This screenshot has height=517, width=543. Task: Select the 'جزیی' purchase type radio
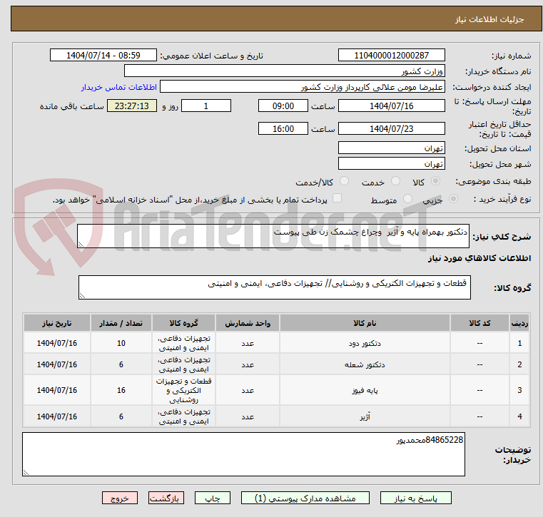(453, 199)
